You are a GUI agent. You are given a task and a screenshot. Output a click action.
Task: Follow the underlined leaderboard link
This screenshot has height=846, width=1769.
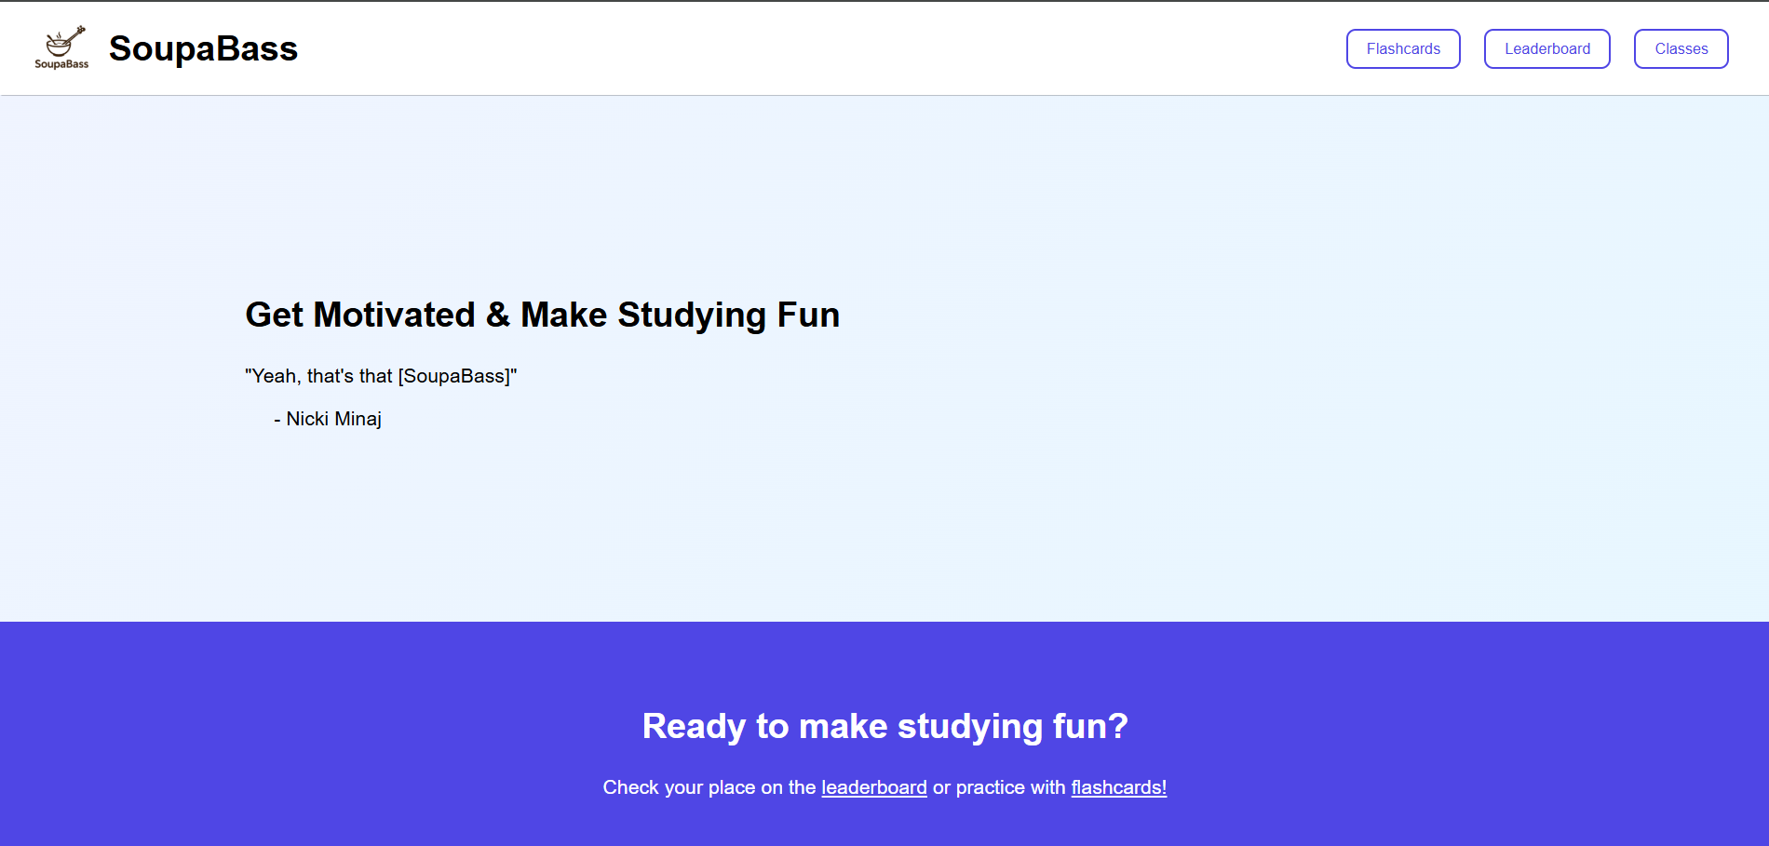click(x=874, y=787)
